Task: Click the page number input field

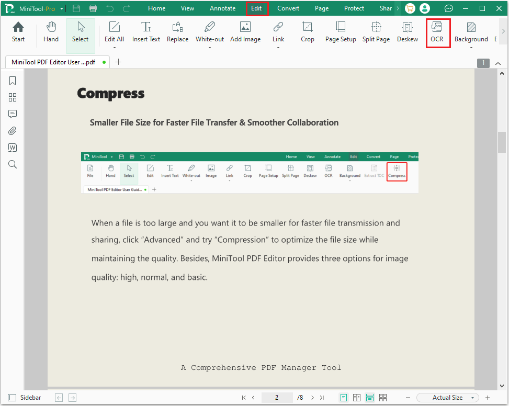Action: click(277, 398)
